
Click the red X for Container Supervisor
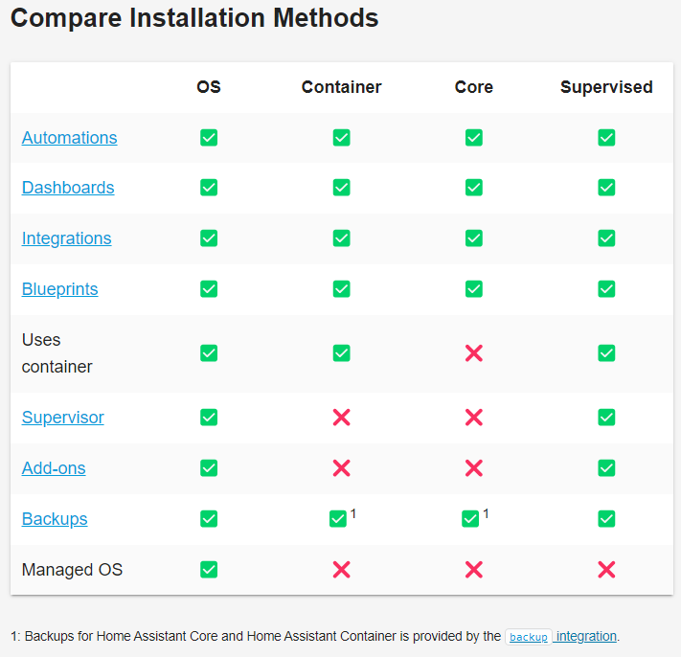click(341, 418)
